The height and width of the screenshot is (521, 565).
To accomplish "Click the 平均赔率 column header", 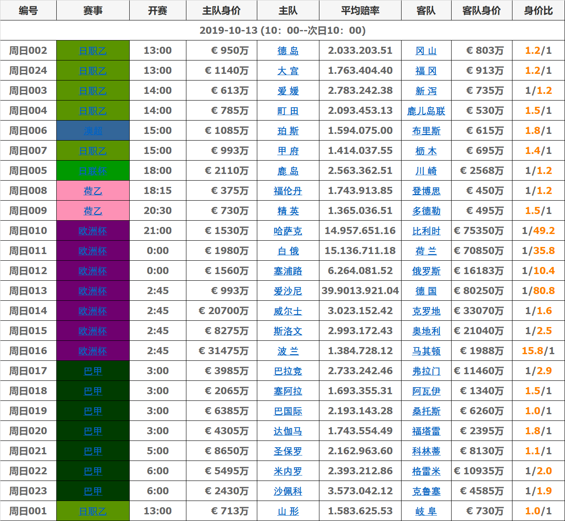I will tap(360, 10).
